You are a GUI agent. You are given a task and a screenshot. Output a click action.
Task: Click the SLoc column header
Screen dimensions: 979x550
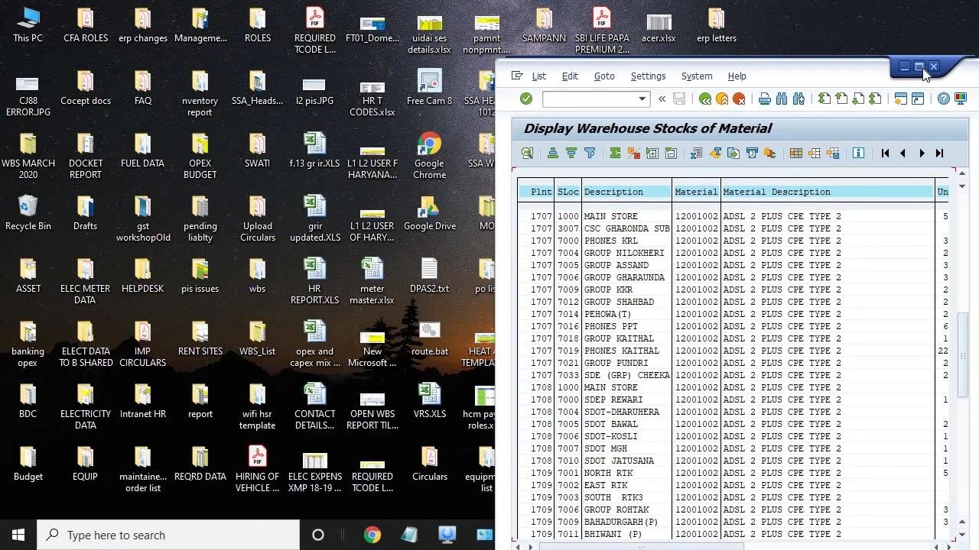568,192
